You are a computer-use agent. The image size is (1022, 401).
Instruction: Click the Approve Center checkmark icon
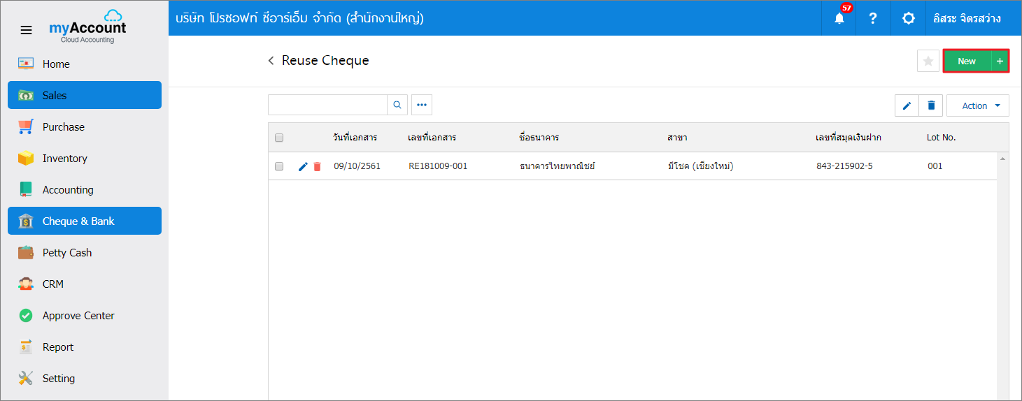pyautogui.click(x=26, y=315)
